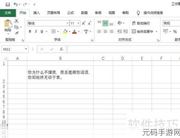Screen dimensions: 180x138
Task: Click the Save icon in quick access toolbar
Action: click(8, 4)
